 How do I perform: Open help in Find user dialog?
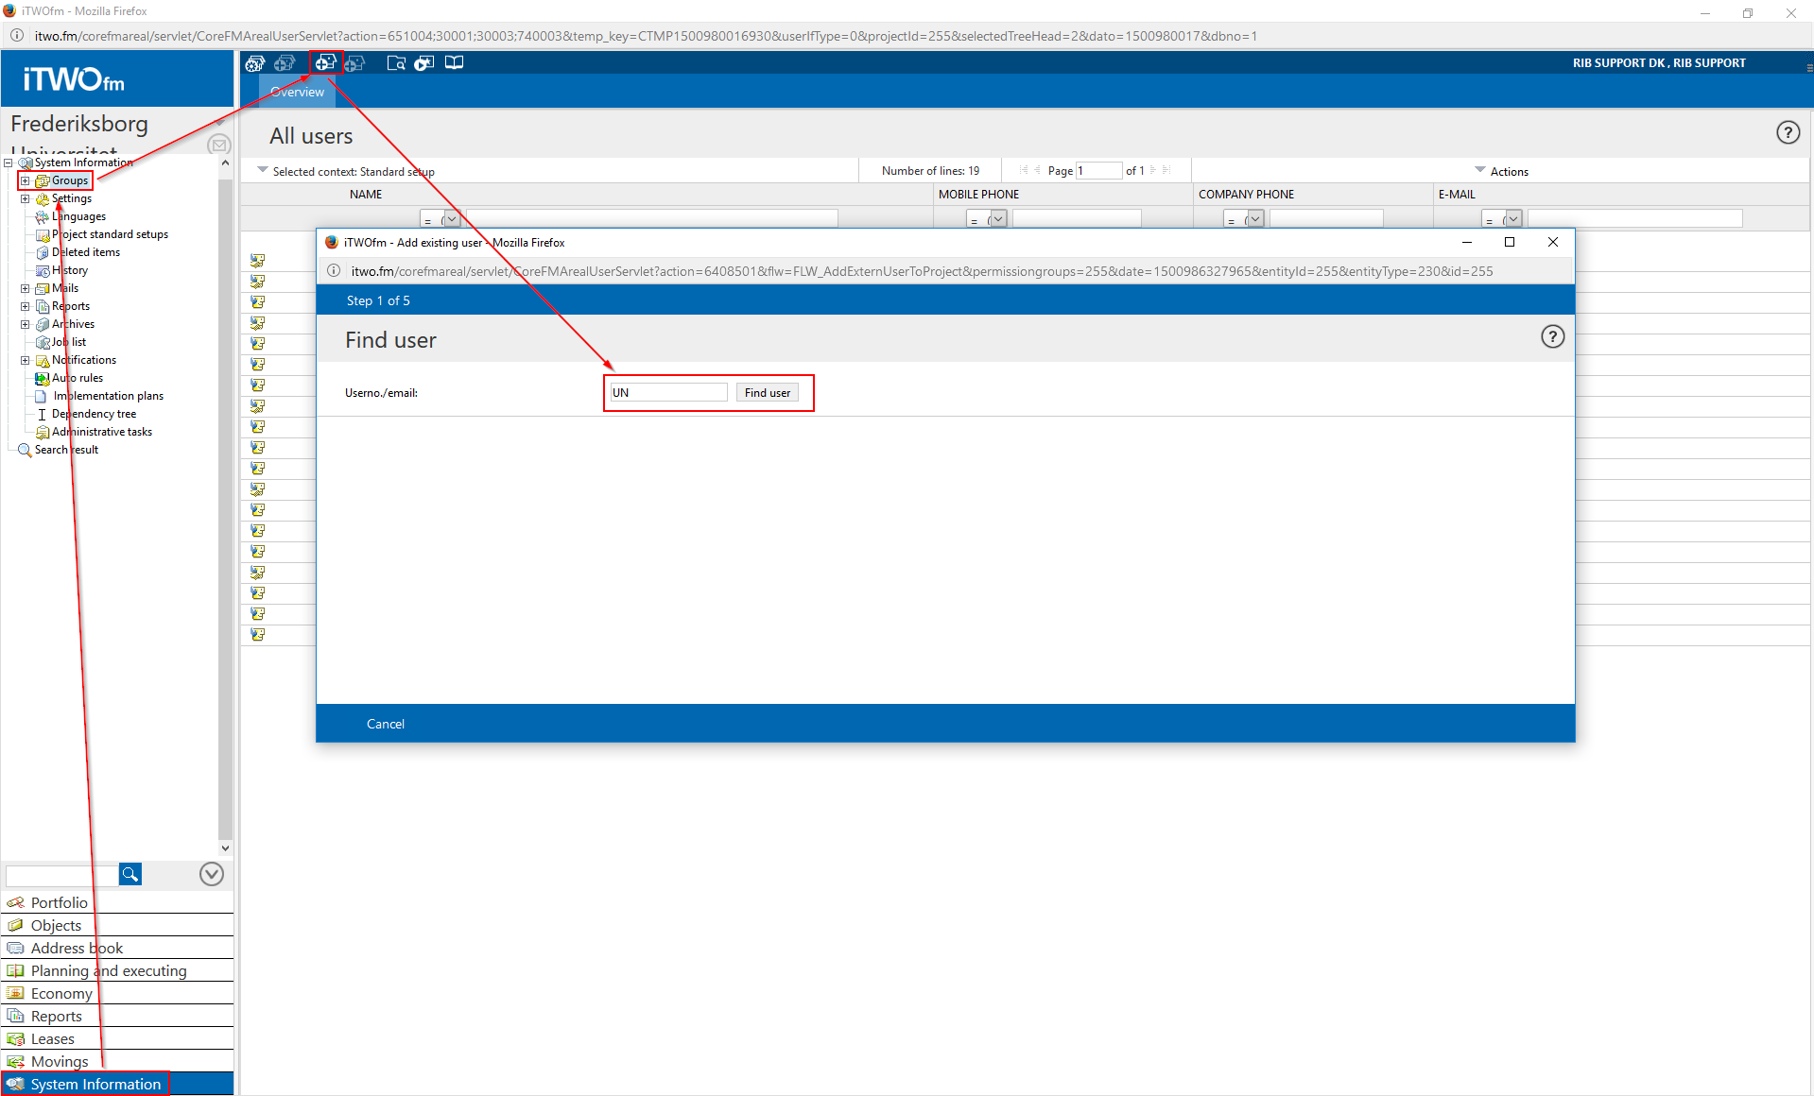1552,337
